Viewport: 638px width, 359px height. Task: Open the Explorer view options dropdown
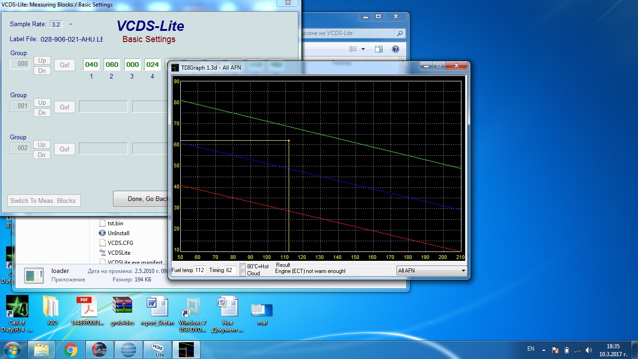[363, 49]
